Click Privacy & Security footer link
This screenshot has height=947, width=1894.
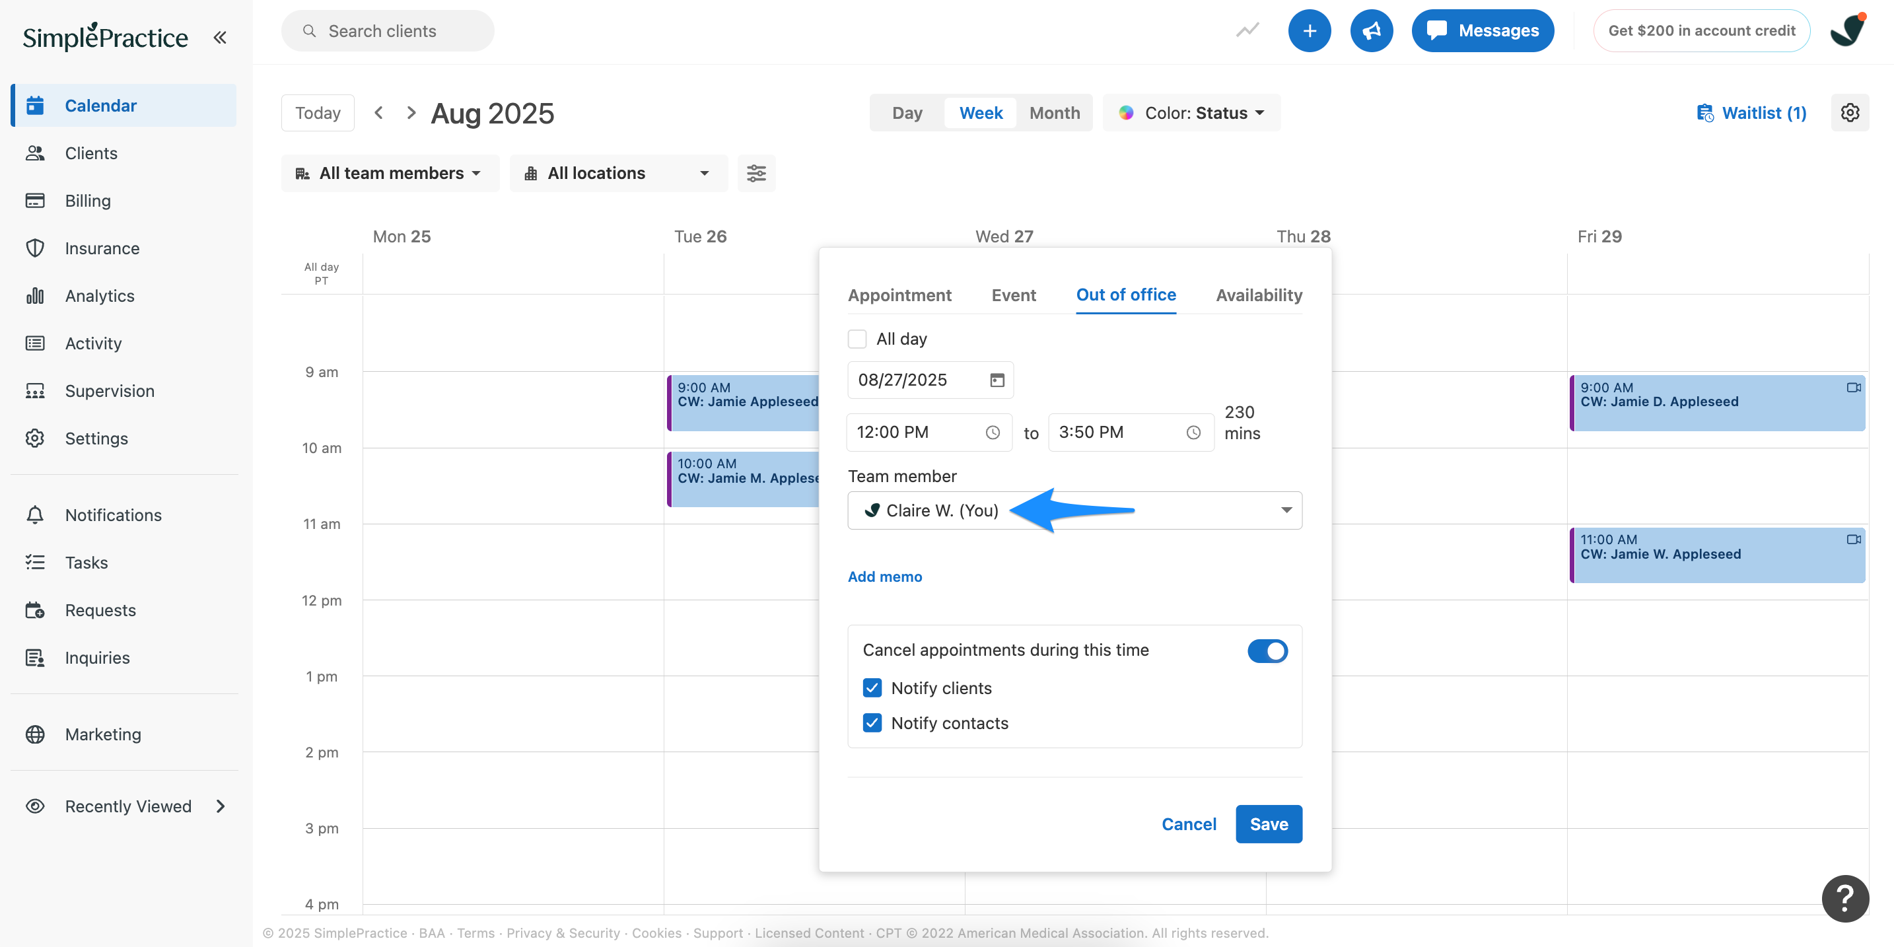563,932
